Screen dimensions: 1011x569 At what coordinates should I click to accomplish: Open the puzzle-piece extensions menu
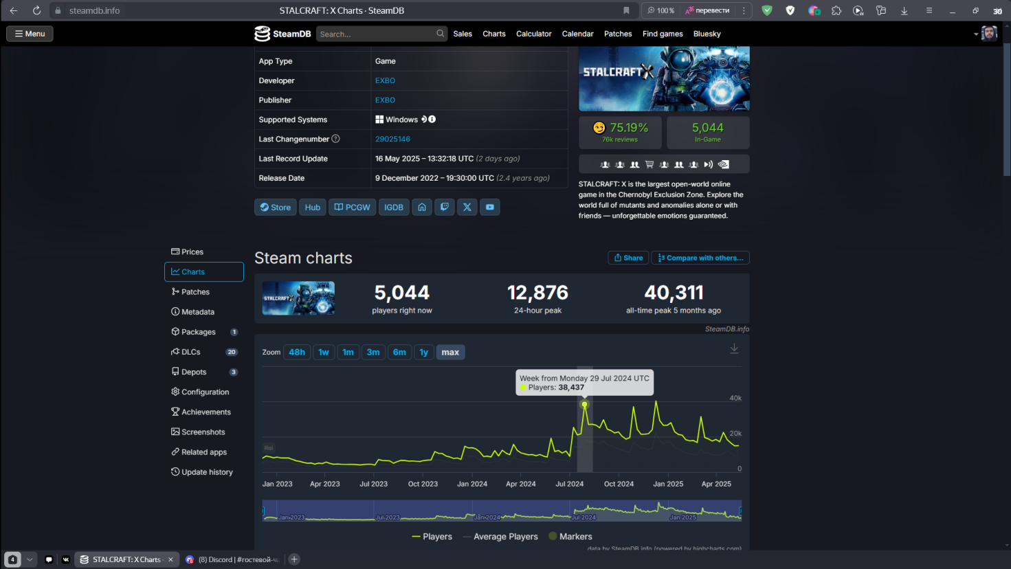coord(836,10)
